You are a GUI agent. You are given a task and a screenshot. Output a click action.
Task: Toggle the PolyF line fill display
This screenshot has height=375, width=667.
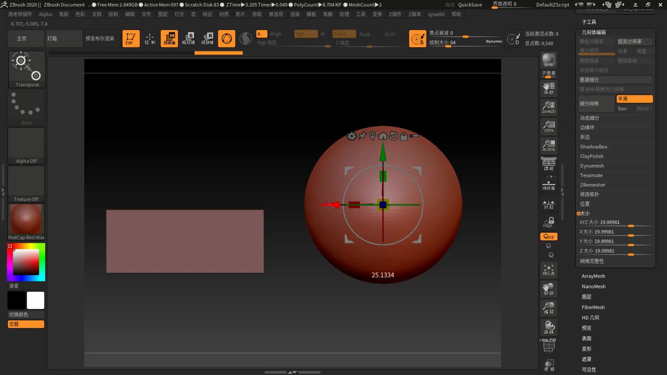[549, 345]
